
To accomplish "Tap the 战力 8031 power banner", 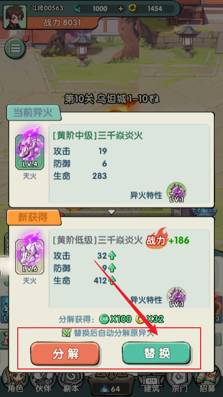I will 62,23.
